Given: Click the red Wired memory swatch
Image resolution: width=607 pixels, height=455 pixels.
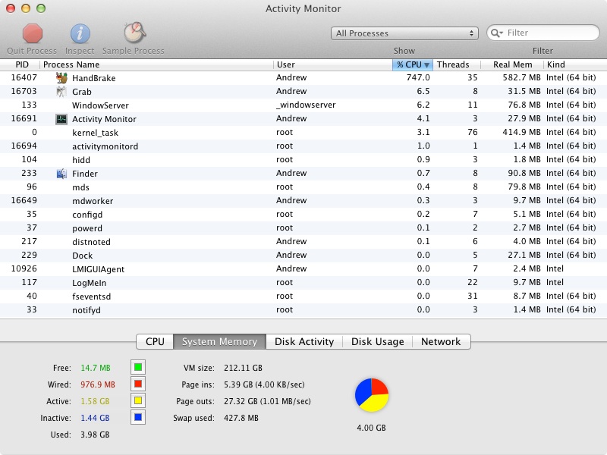Looking at the screenshot, I should pyautogui.click(x=138, y=384).
